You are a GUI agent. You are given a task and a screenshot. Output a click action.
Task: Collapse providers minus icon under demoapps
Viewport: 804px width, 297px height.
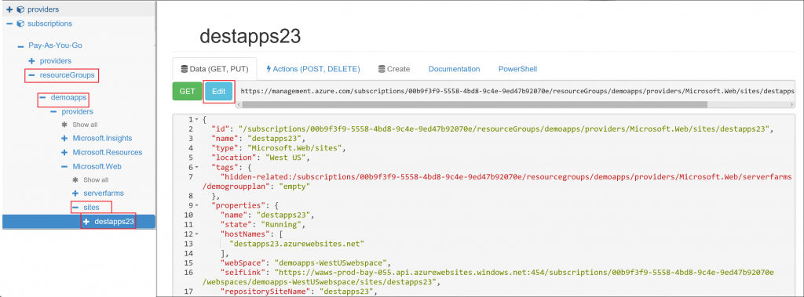pos(53,111)
